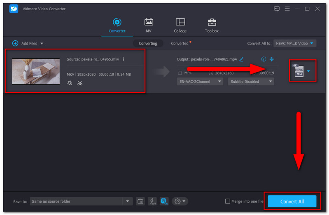Expand the Add Files dropdown arrow

[42, 43]
